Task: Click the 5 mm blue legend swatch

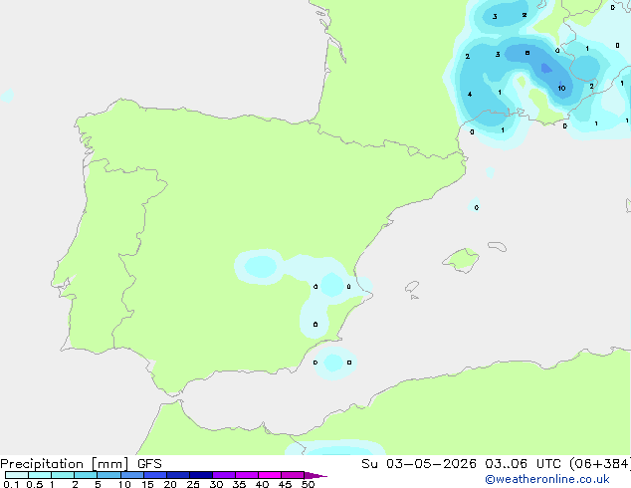Action: click(108, 475)
